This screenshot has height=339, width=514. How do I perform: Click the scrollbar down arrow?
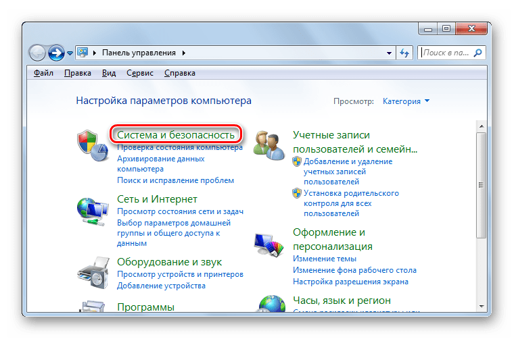tap(482, 307)
